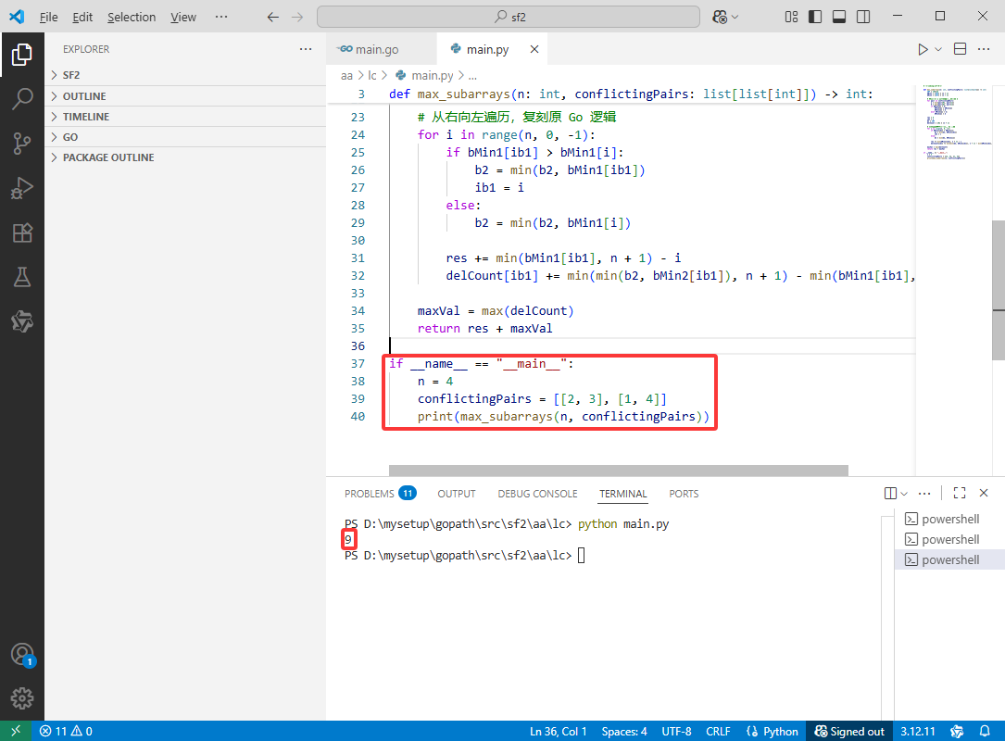This screenshot has height=741, width=1005.
Task: Expand the PACKAGE OUTLINE section
Action: [x=185, y=157]
